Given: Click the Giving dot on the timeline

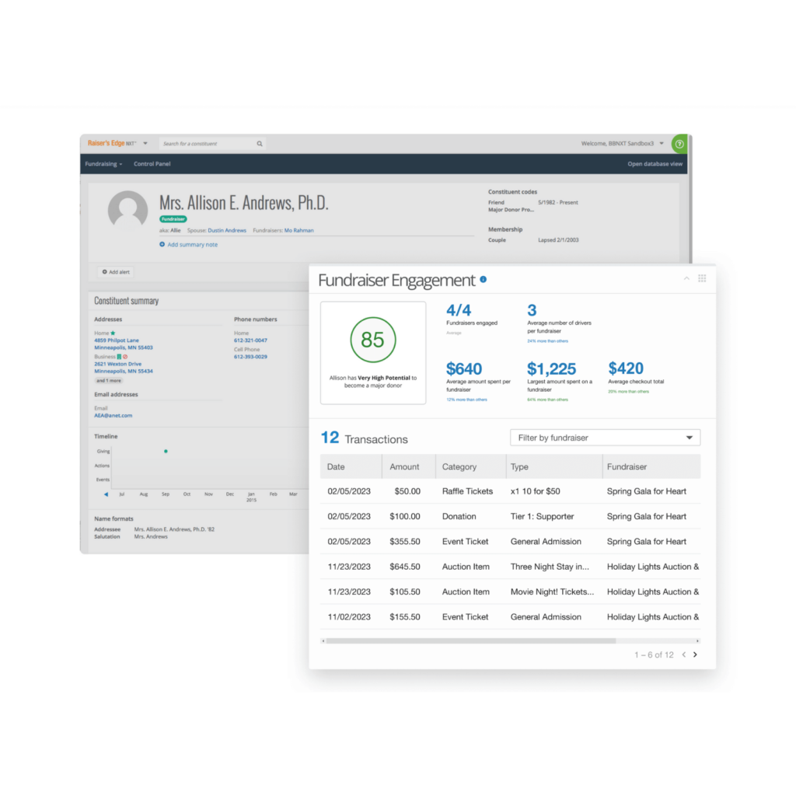Looking at the screenshot, I should [166, 452].
